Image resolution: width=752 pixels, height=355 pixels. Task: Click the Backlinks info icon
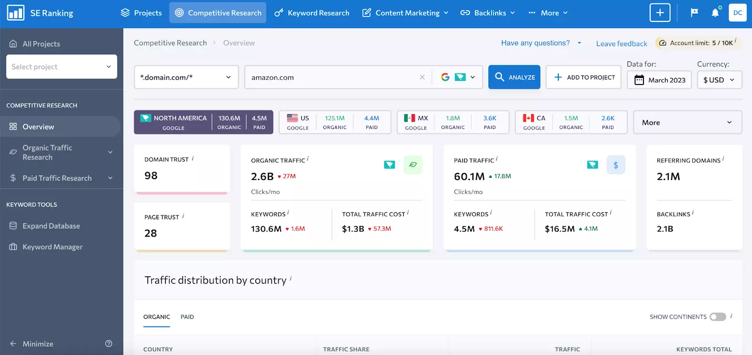pos(693,213)
